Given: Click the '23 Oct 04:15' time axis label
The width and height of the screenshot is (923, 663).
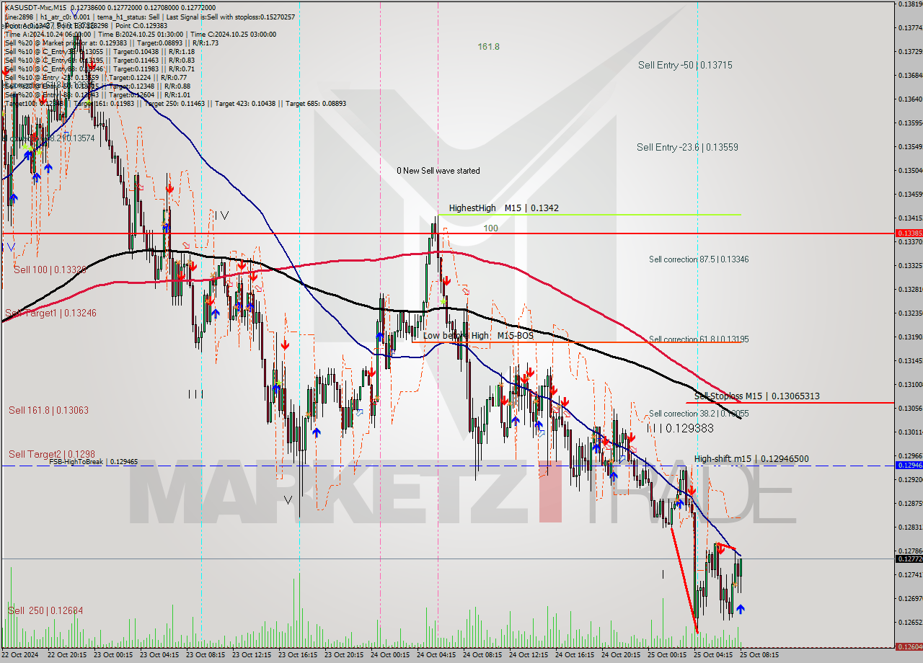Looking at the screenshot, I should click(x=160, y=656).
